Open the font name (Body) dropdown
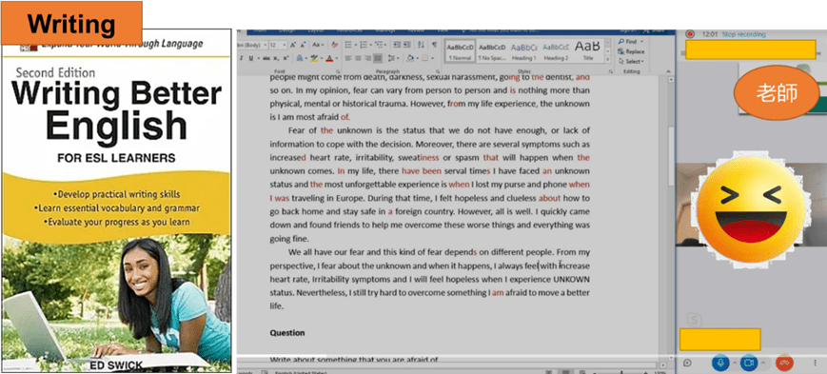The image size is (827, 374). (x=266, y=45)
